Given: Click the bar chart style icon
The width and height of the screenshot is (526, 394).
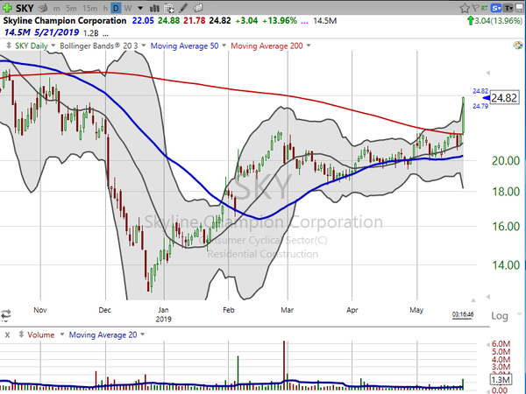Looking at the screenshot, I should coord(154,8).
